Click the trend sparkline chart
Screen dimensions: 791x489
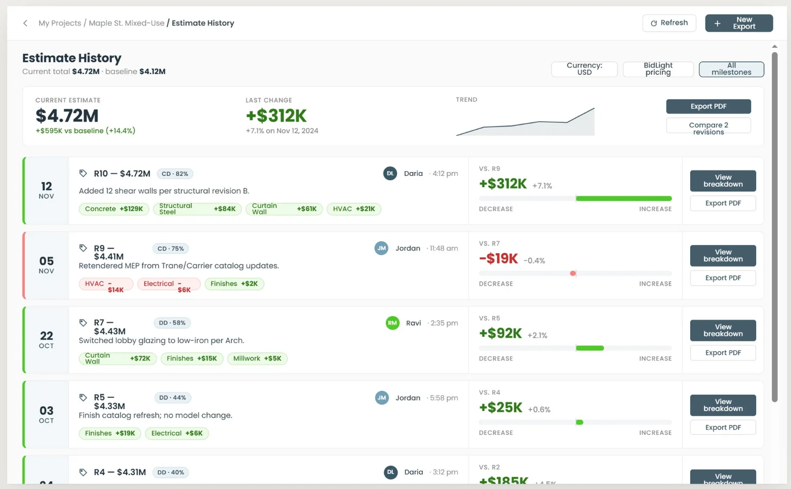click(x=525, y=121)
